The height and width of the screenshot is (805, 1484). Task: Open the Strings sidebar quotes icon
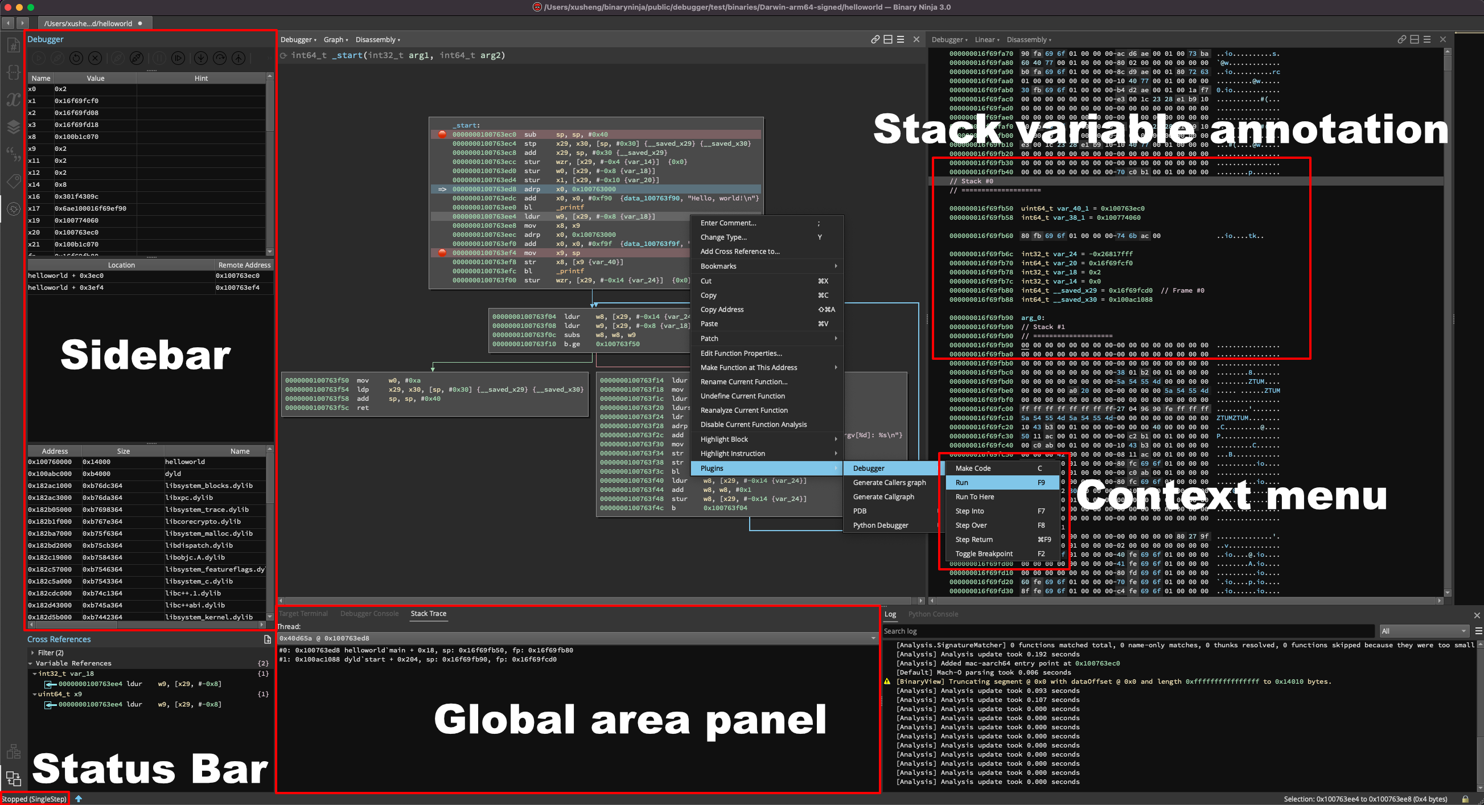click(13, 154)
